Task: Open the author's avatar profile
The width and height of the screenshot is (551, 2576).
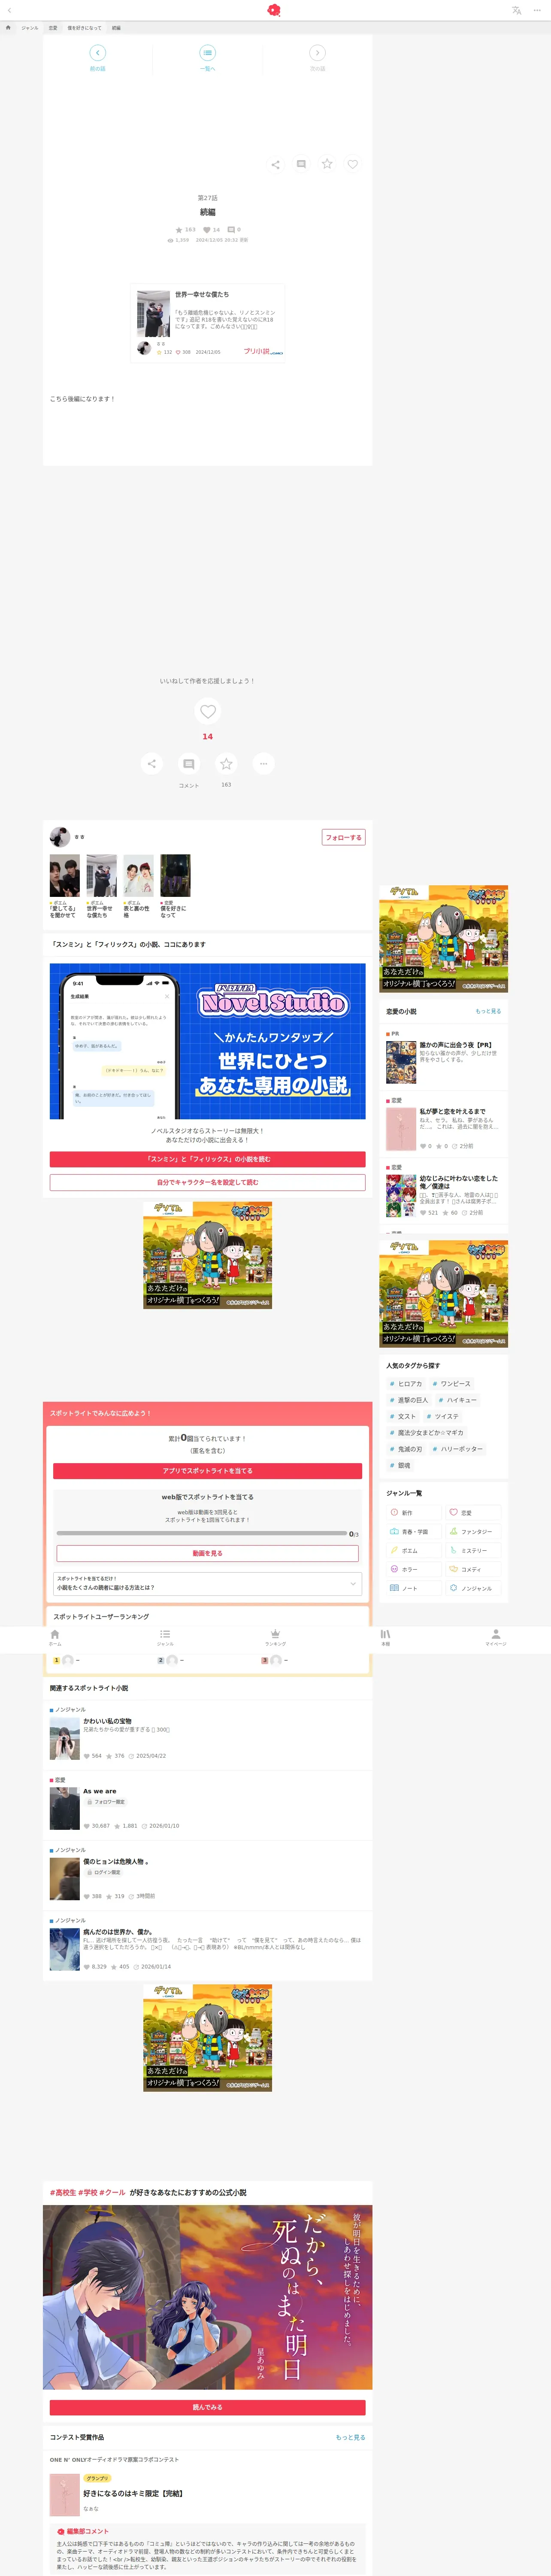Action: 60,837
